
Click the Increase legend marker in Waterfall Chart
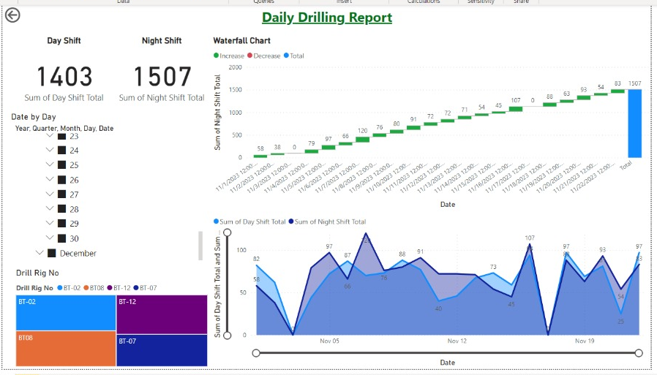point(216,56)
